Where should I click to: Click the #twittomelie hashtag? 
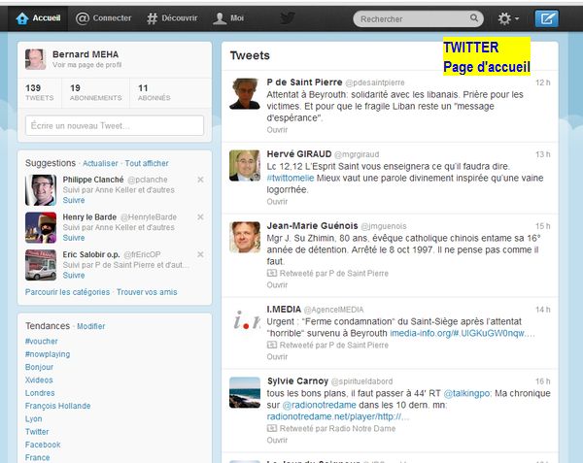[x=291, y=179]
